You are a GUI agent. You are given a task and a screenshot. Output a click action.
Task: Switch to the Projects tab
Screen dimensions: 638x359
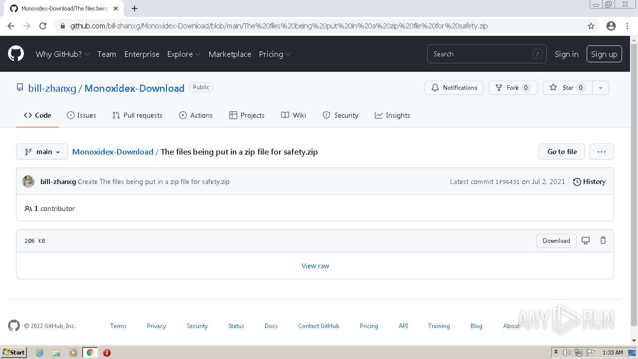click(247, 115)
